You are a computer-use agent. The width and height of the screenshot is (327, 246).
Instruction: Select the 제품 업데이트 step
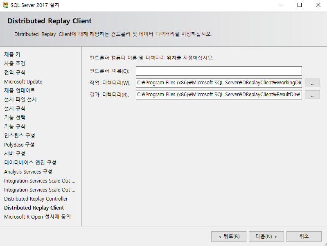click(x=20, y=90)
